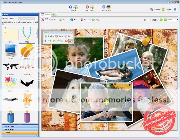
Task: Click the Ratio option in Toolbox
Action: click(x=59, y=36)
